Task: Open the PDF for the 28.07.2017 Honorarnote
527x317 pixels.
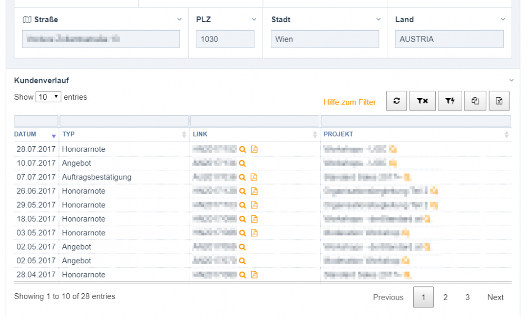Action: point(254,149)
